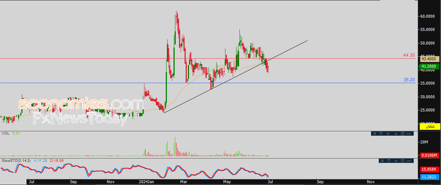Move the VOL panel up
The width and height of the screenshot is (441, 185).
[388, 134]
